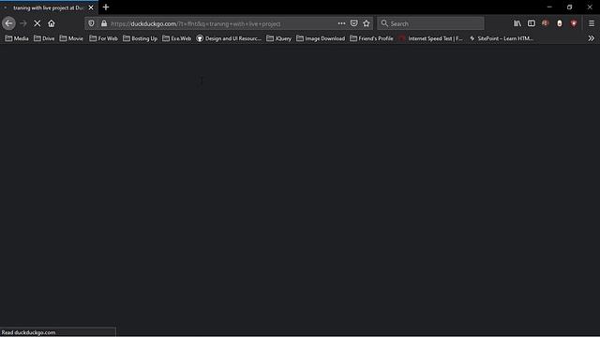Open the red shield extension

(x=574, y=23)
